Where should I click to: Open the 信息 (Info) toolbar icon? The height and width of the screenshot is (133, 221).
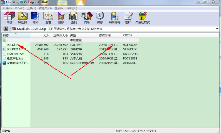[x=100, y=17]
